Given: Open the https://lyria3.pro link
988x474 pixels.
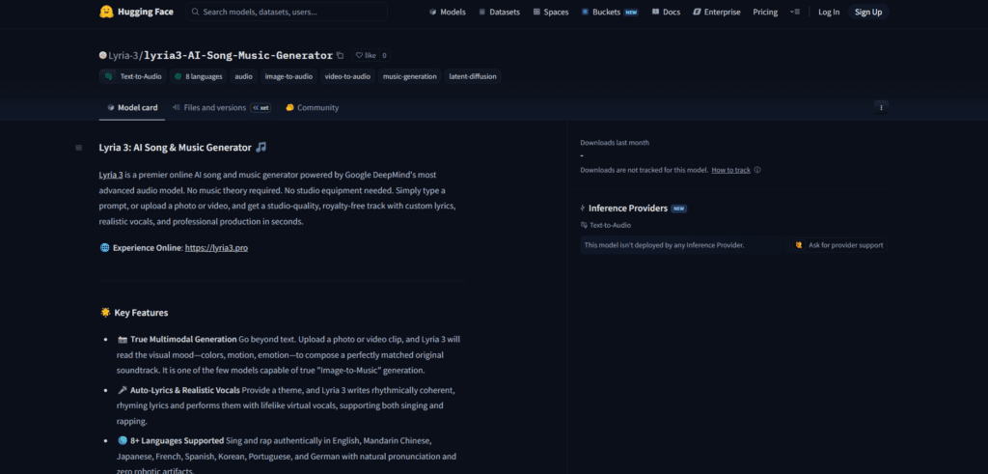Looking at the screenshot, I should (x=216, y=248).
